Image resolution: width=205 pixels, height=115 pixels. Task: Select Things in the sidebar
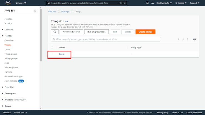click(x=8, y=45)
